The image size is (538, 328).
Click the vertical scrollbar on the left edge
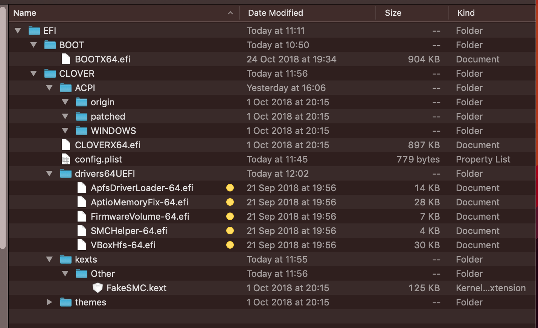[x=3, y=128]
